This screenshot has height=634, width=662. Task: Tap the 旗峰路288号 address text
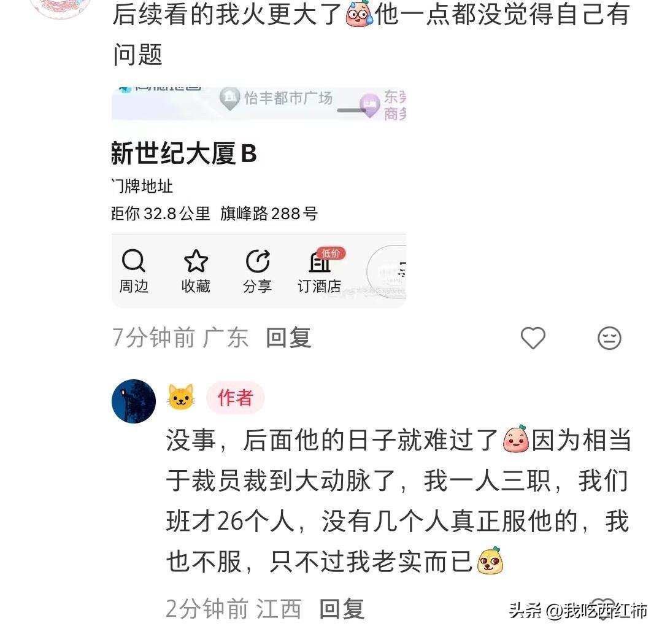[269, 214]
